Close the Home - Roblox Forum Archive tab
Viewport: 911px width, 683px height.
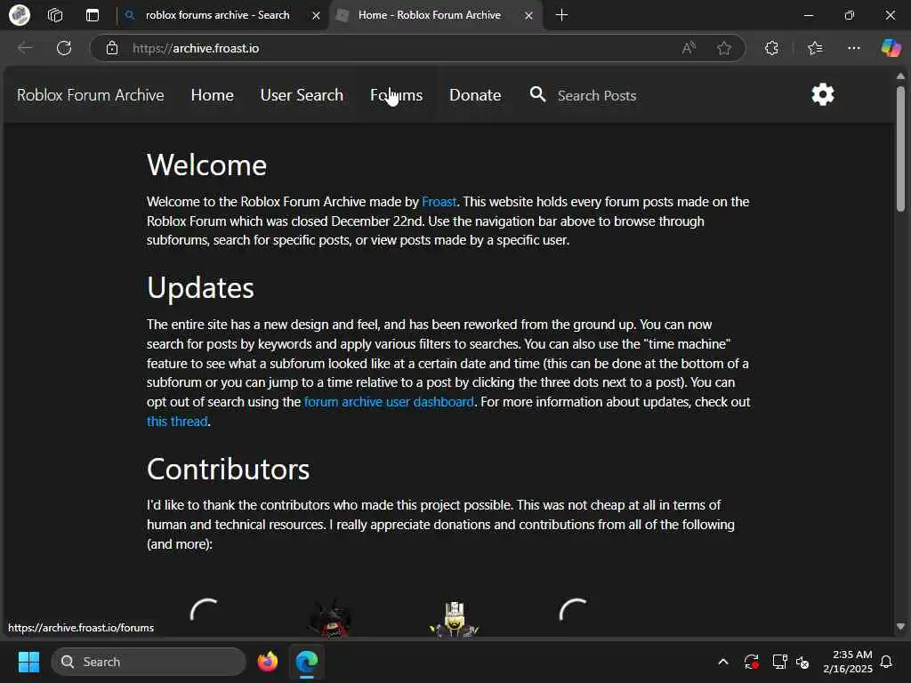coord(528,16)
